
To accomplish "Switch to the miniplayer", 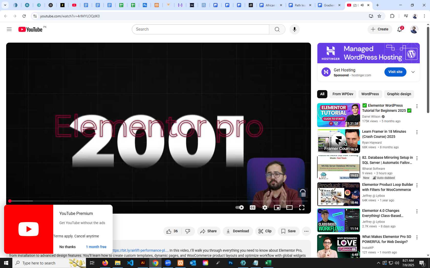I will click(277, 208).
